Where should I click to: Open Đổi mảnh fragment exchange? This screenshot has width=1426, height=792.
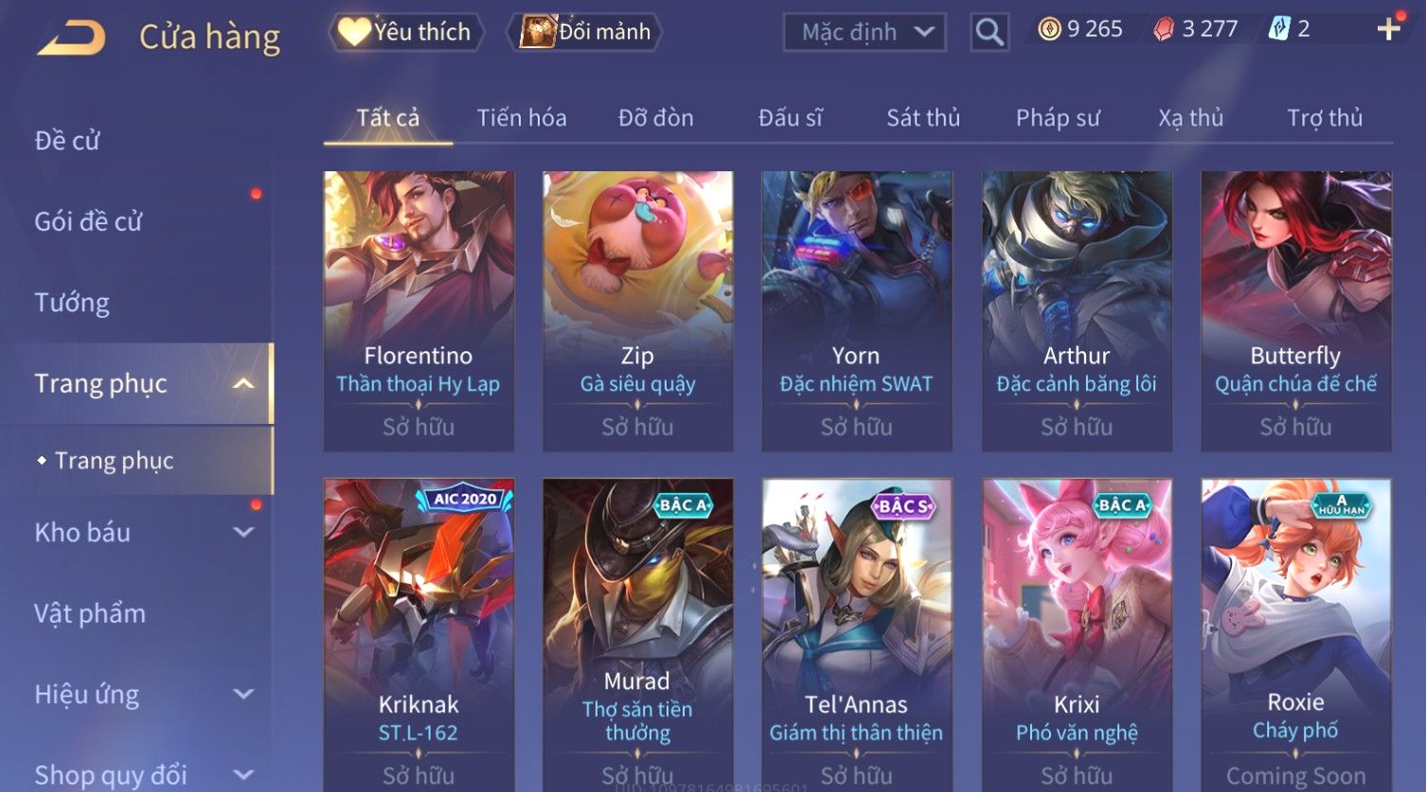(584, 32)
